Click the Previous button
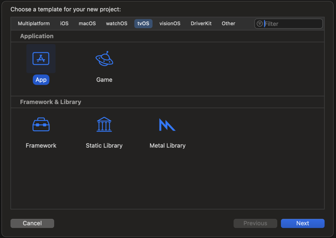This screenshot has height=238, width=336. coord(255,223)
